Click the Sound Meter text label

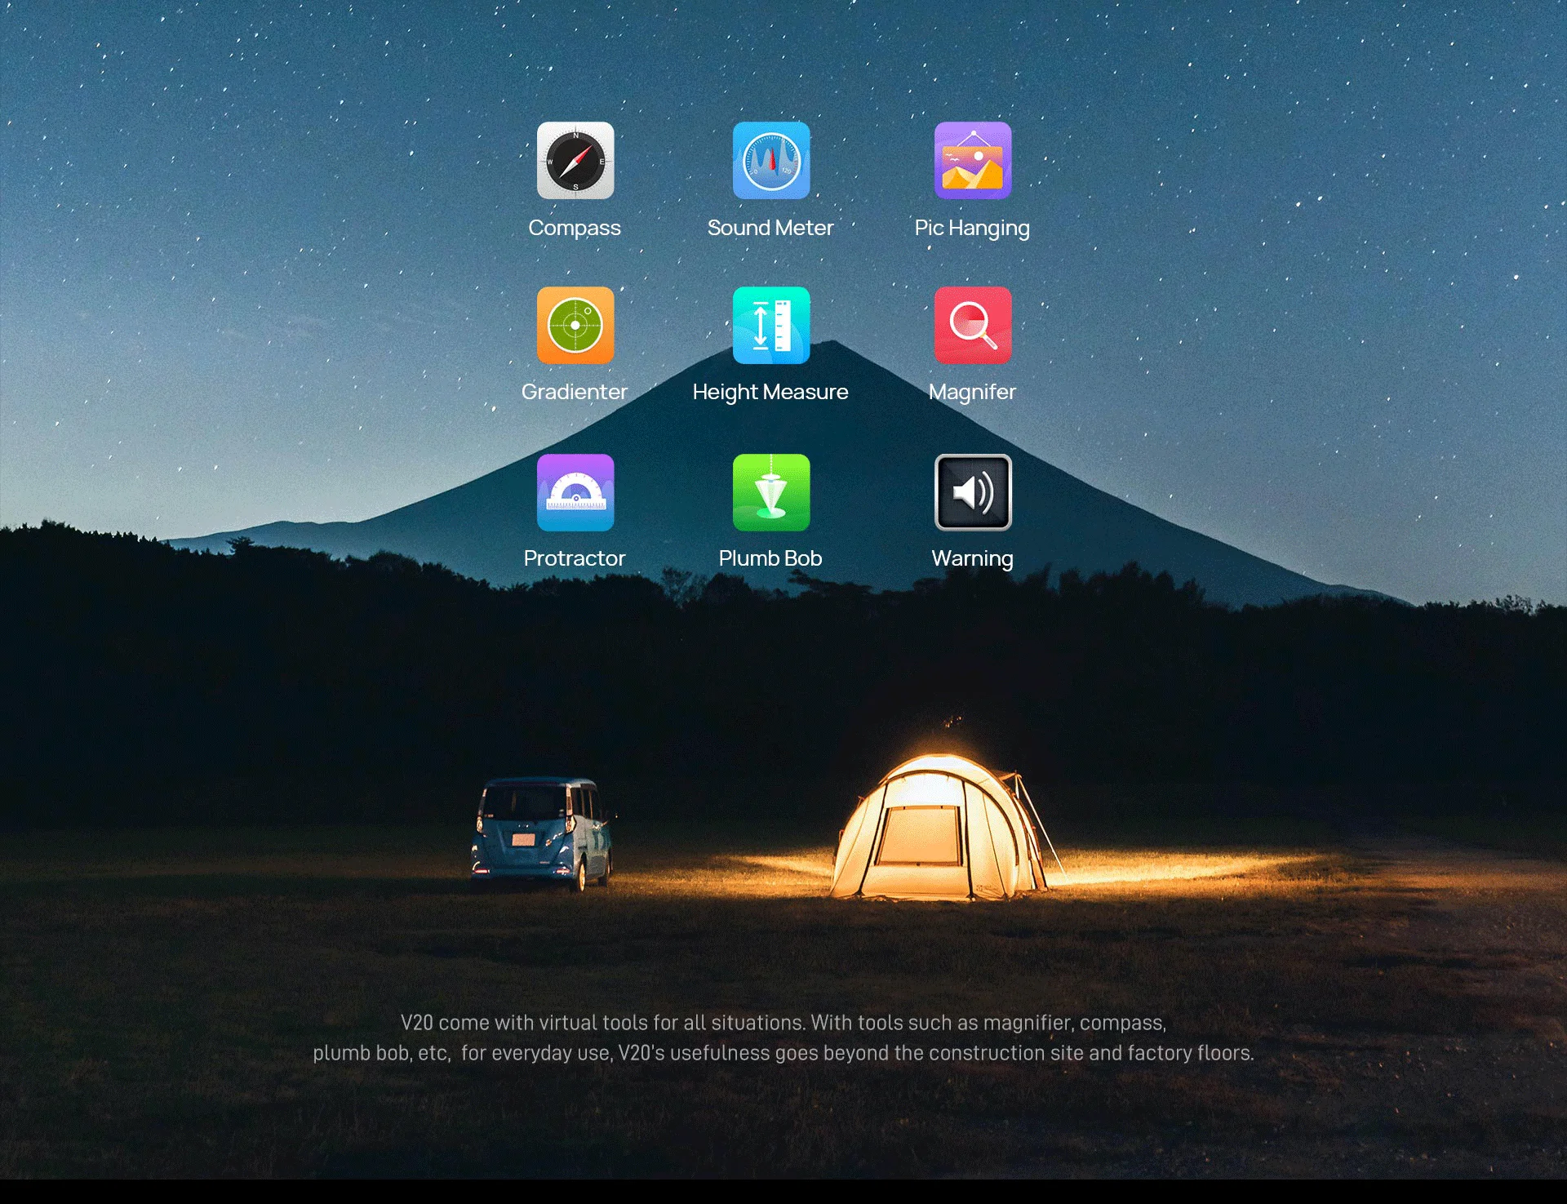click(770, 228)
